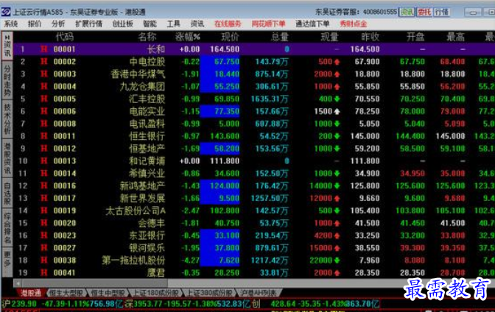Select the 综合排名 sidebar tab
The image size is (495, 312).
click(7, 228)
